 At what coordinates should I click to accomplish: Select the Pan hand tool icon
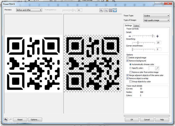click(x=115, y=10)
